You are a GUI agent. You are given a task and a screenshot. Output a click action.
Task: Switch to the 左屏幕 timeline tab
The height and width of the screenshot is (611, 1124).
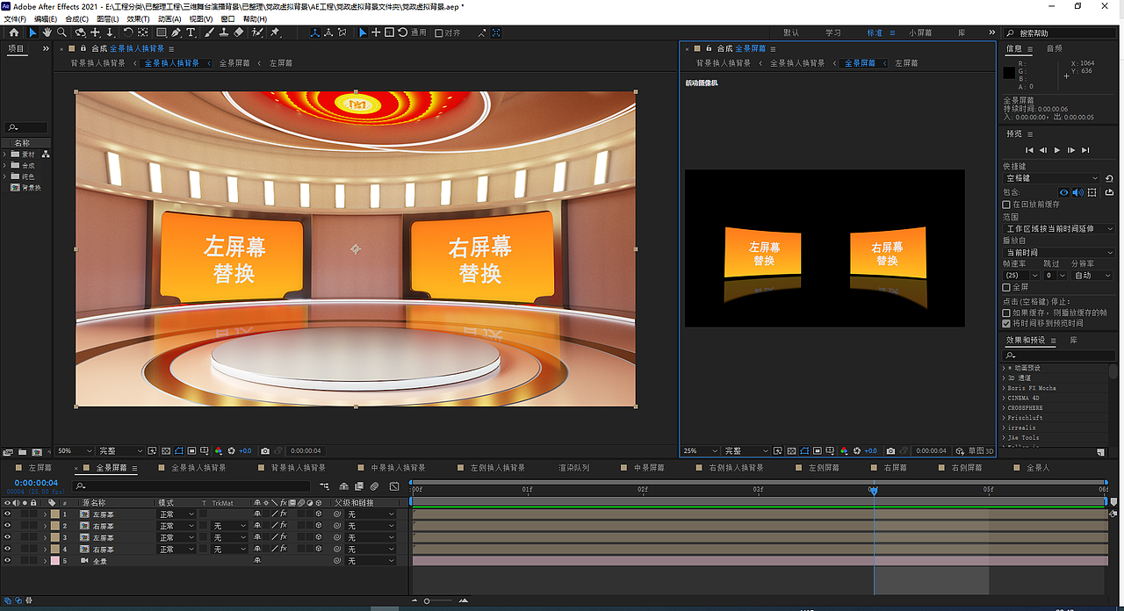point(40,468)
